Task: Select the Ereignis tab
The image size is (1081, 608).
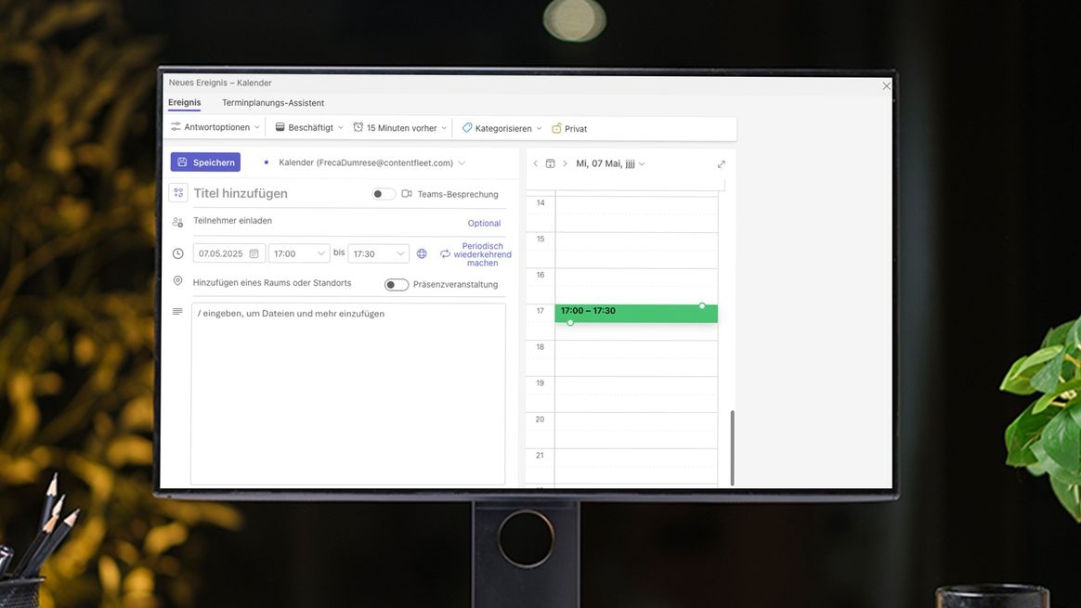Action: point(184,103)
